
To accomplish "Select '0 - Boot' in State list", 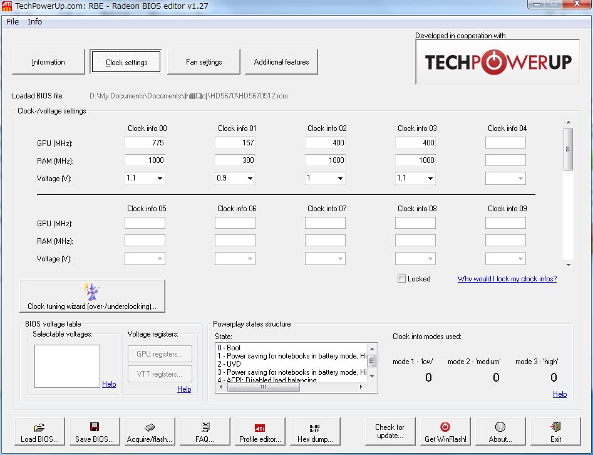I will coord(229,347).
